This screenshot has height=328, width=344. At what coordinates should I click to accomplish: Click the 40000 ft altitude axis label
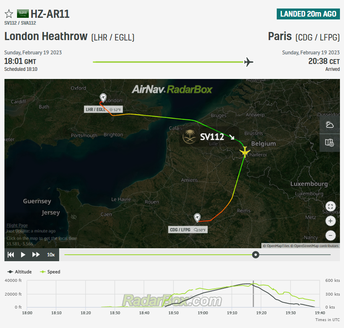click(13, 281)
